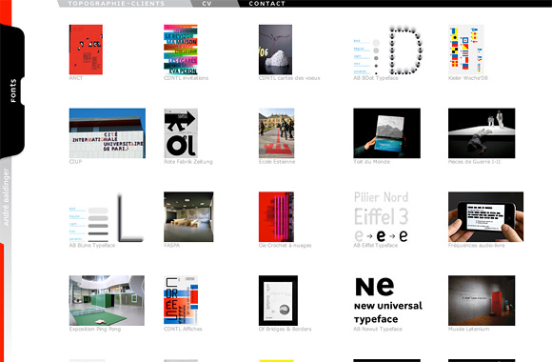Switch to the CV tab
Image resolution: width=552 pixels, height=362 pixels.
point(207,4)
